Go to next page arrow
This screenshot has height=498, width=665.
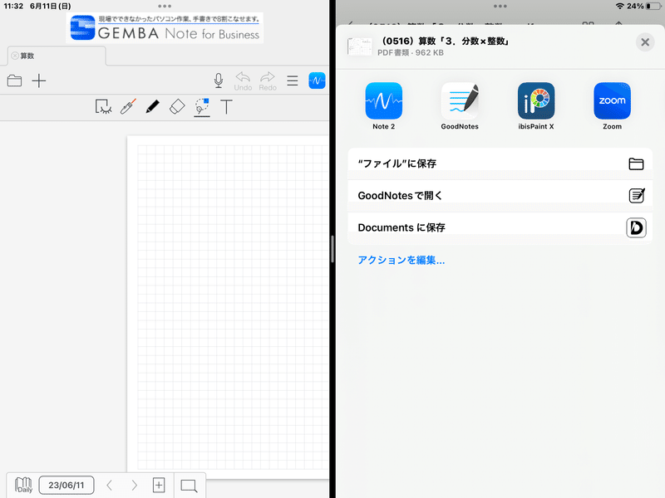click(134, 485)
